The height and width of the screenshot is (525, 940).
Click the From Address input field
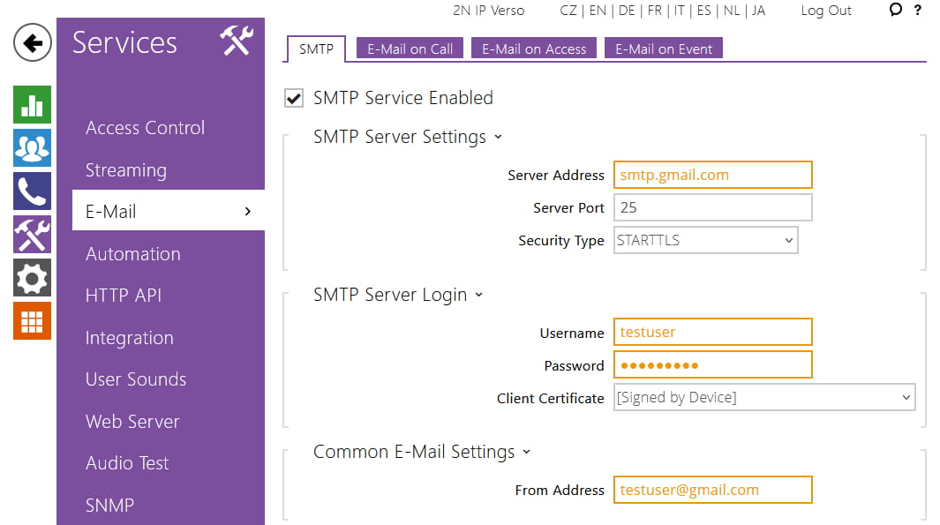pos(713,490)
